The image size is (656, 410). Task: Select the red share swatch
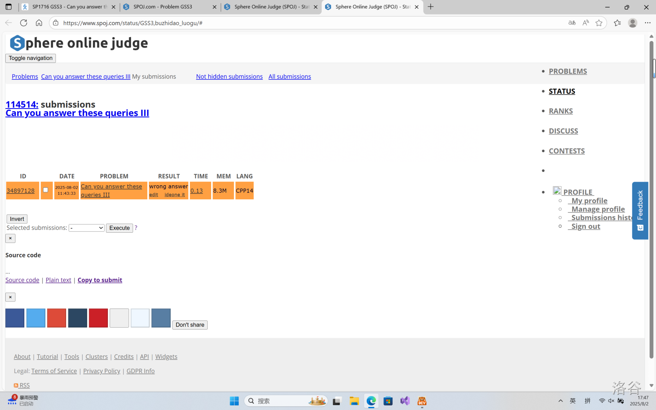point(98,318)
